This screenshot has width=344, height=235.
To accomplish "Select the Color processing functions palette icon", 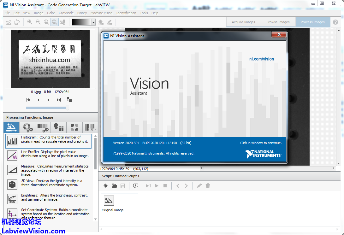I will click(x=27, y=127).
